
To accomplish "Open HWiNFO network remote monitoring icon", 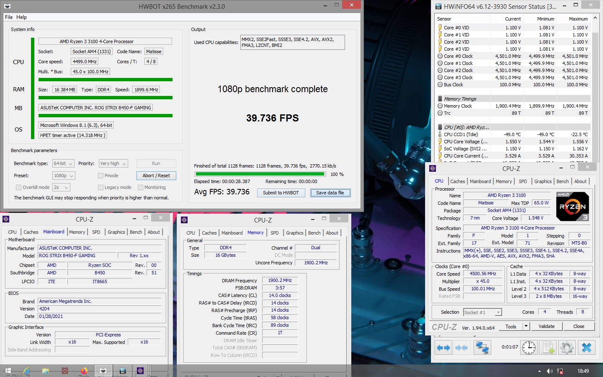I will [482, 348].
